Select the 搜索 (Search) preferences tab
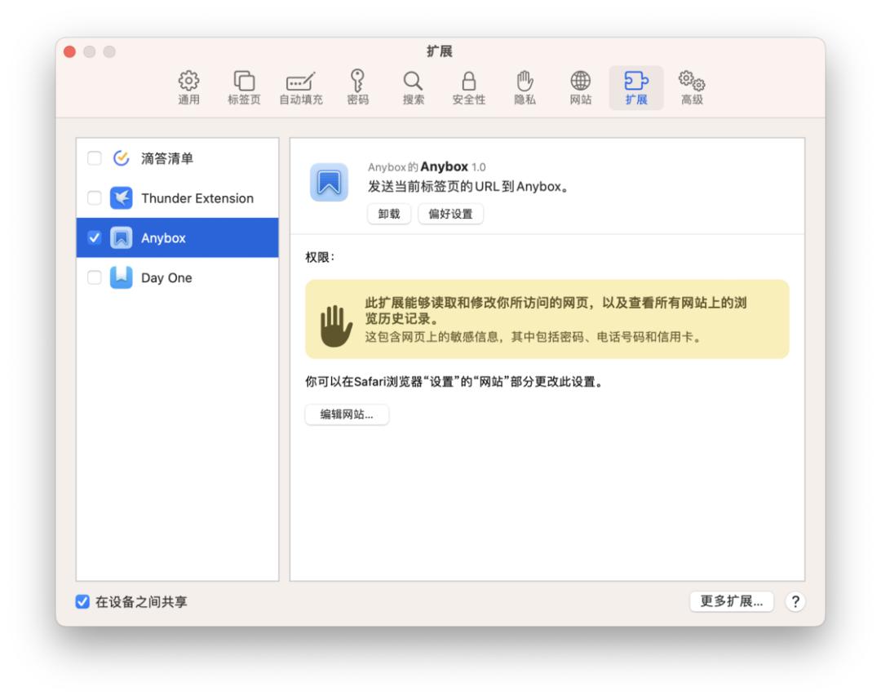881x700 pixels. point(413,87)
